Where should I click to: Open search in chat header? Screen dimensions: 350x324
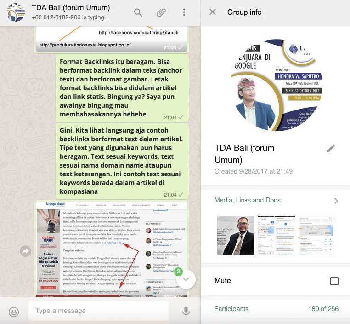(x=138, y=12)
